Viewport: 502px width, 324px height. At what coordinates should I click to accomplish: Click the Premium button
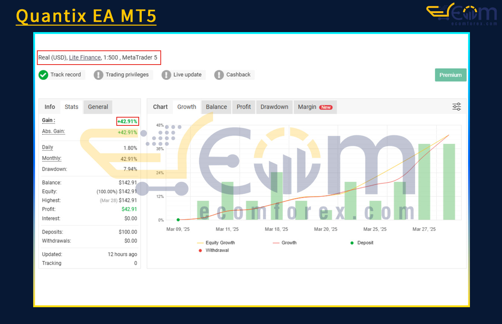(x=451, y=75)
